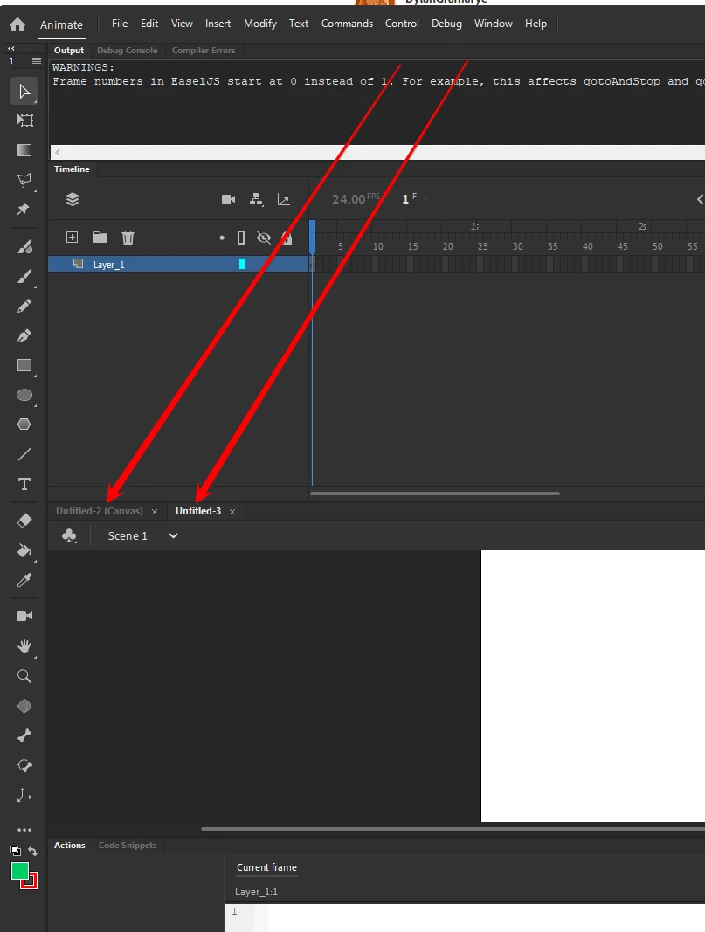This screenshot has height=932, width=705.
Task: Open the Modify menu
Action: pyautogui.click(x=260, y=24)
